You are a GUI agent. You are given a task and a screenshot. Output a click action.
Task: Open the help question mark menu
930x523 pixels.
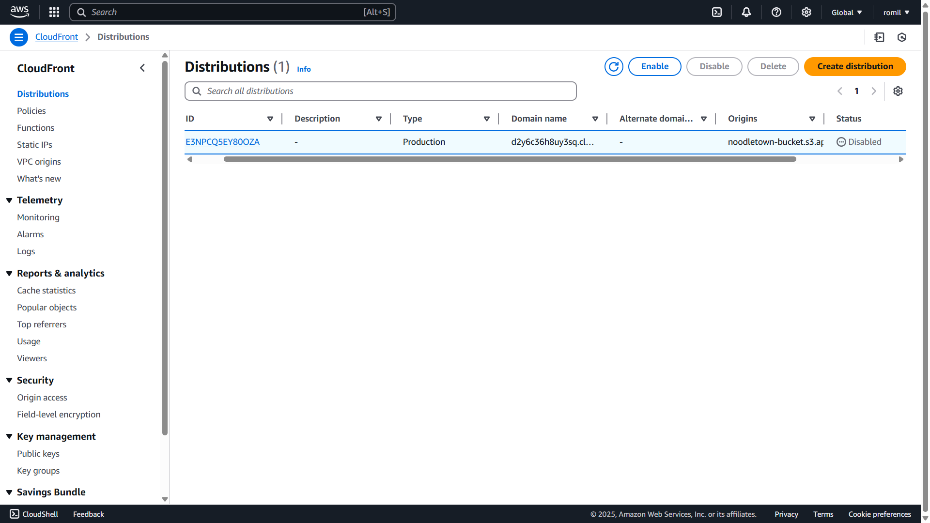[x=776, y=12]
